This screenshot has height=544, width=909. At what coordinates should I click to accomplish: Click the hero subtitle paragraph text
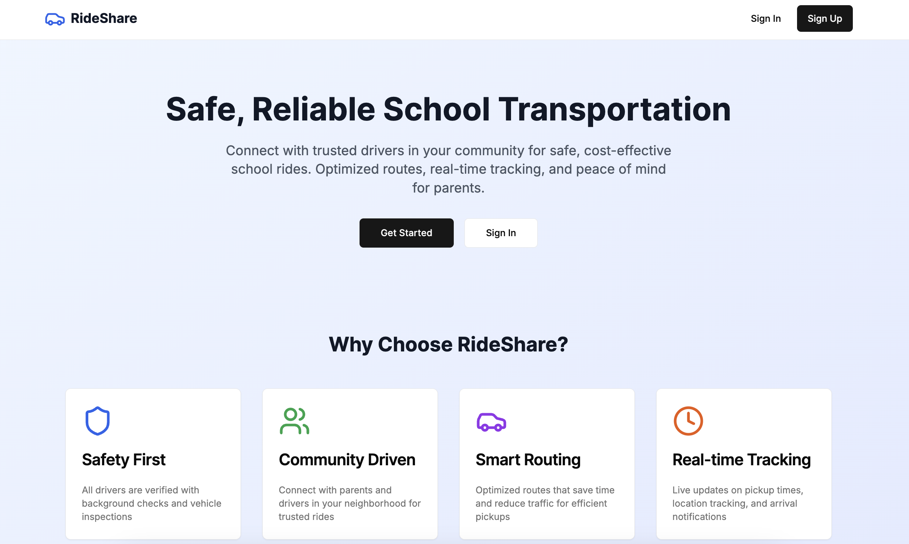448,169
